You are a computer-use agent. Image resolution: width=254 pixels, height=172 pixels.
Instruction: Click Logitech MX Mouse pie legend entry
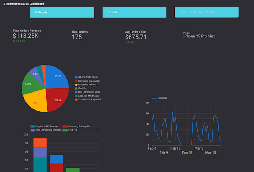[87, 96]
